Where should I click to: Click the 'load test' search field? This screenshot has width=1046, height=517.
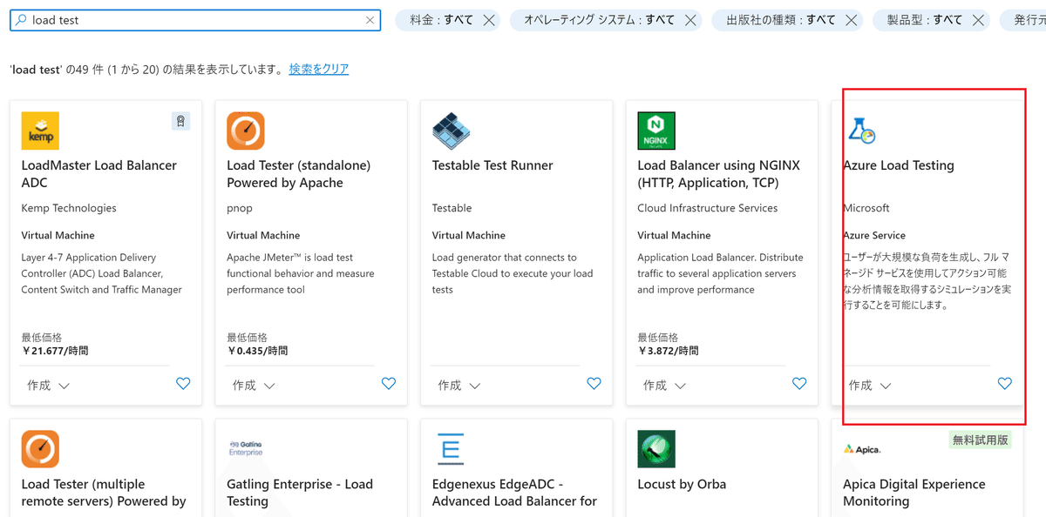[195, 20]
